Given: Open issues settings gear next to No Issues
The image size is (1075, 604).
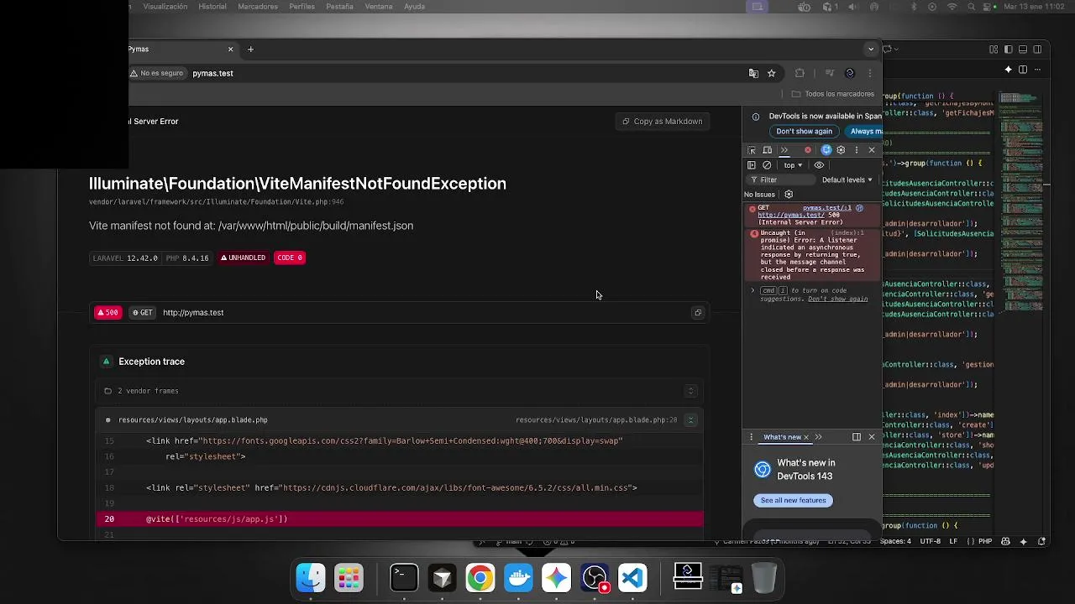Looking at the screenshot, I should pos(789,195).
